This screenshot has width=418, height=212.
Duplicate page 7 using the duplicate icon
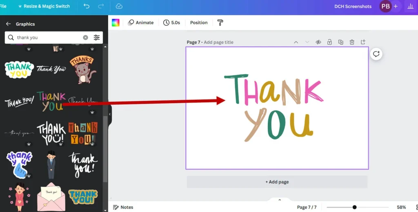[340, 42]
